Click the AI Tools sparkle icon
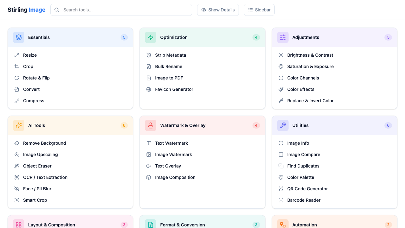The height and width of the screenshot is (228, 405). click(x=19, y=125)
